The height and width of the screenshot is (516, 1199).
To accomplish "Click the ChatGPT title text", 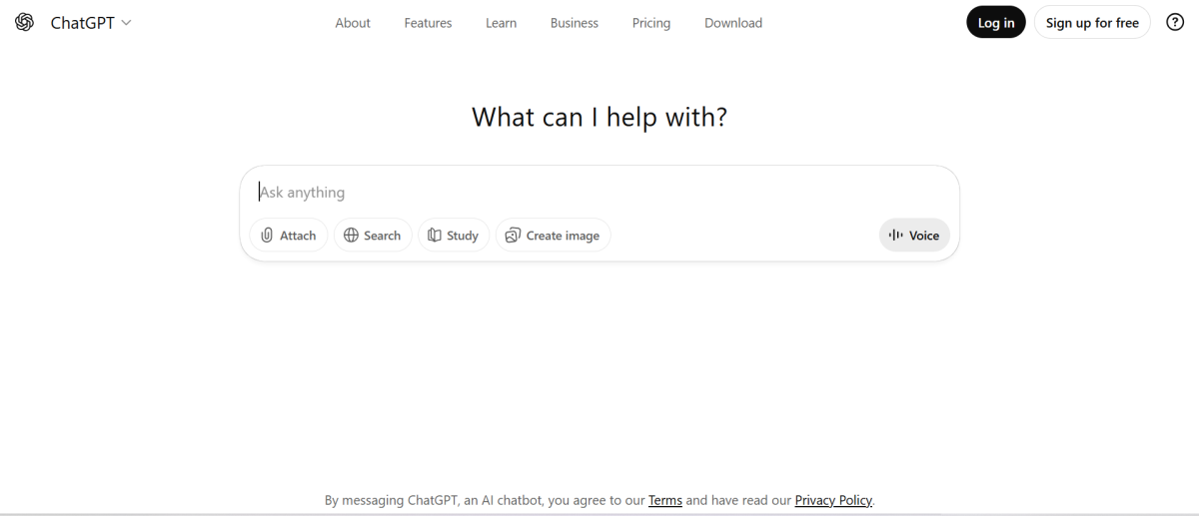I will click(82, 22).
